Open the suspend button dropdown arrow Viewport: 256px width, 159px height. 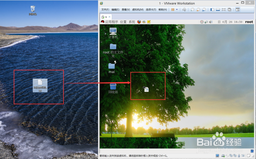(x=177, y=10)
